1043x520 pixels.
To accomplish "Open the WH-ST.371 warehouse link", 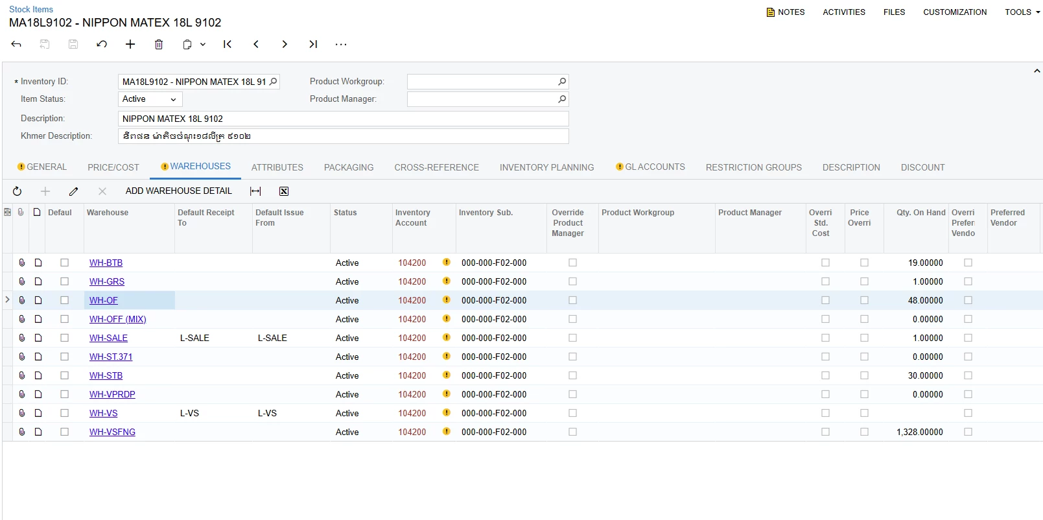I will 111,357.
